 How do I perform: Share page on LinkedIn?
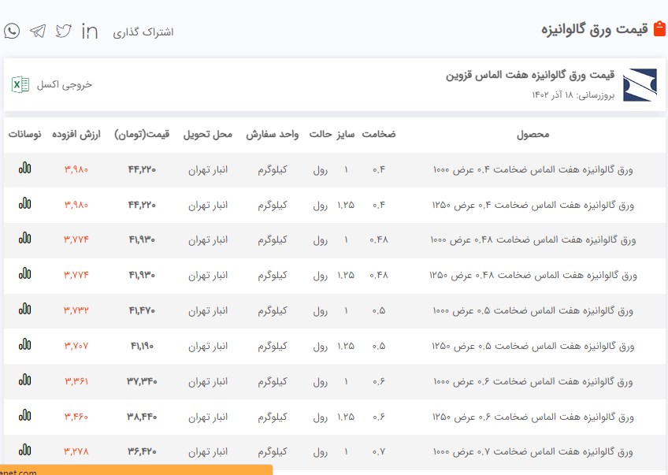pyautogui.click(x=90, y=31)
